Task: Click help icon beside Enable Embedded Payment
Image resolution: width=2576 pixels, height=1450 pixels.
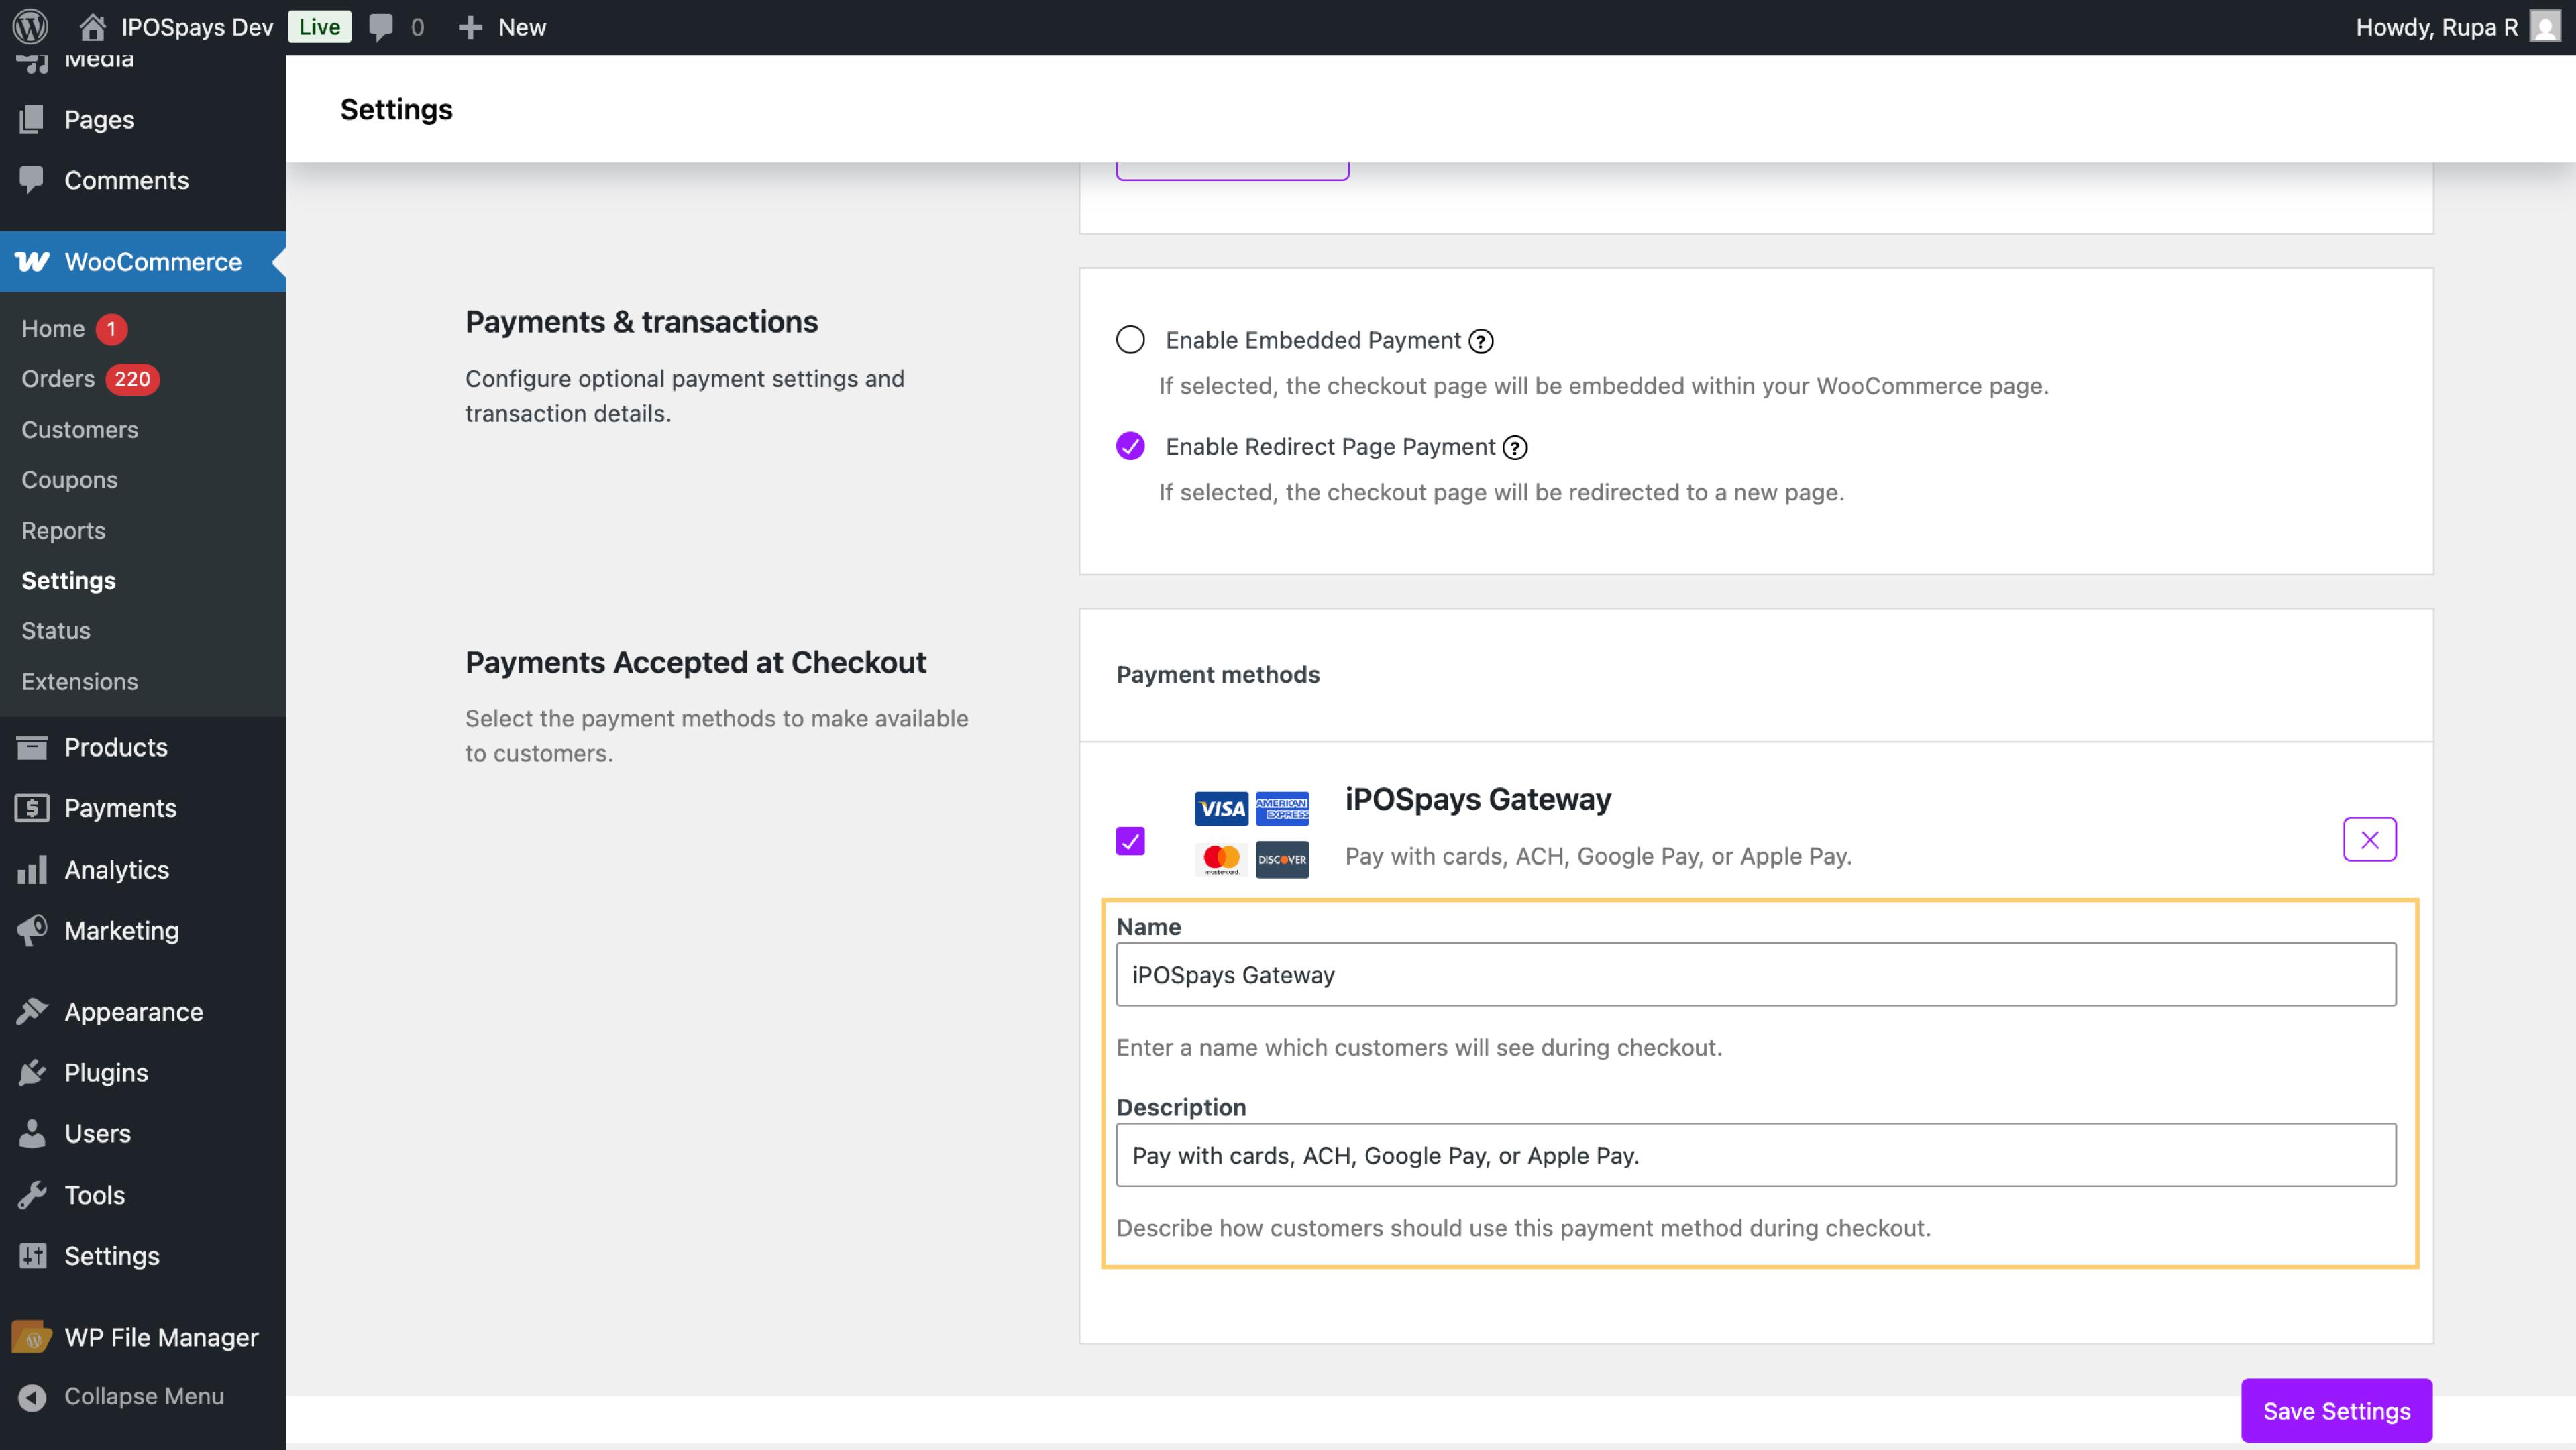Action: click(x=1481, y=341)
